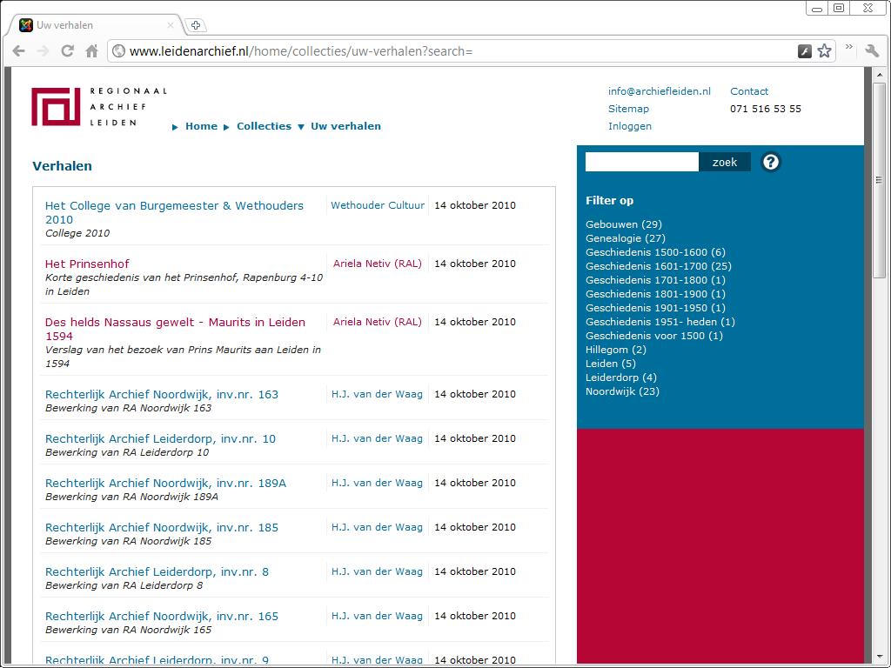Open a new tab with plus button
This screenshot has width=891, height=668.
coord(196,25)
